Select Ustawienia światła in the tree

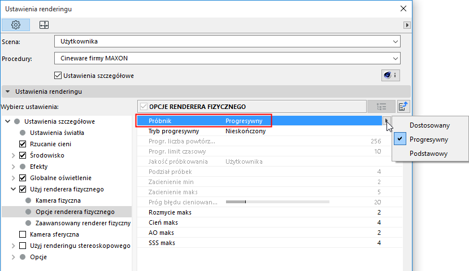coord(57,133)
